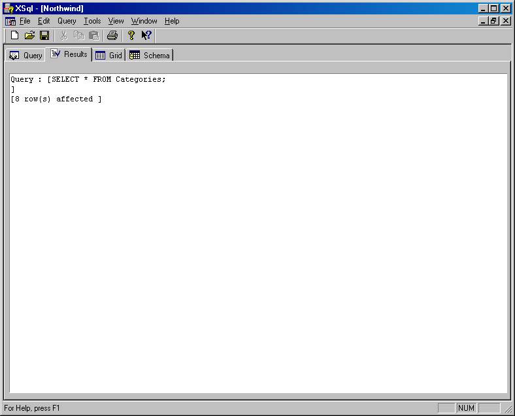The width and height of the screenshot is (515, 416).
Task: Show the Schema tab
Action: tap(150, 55)
